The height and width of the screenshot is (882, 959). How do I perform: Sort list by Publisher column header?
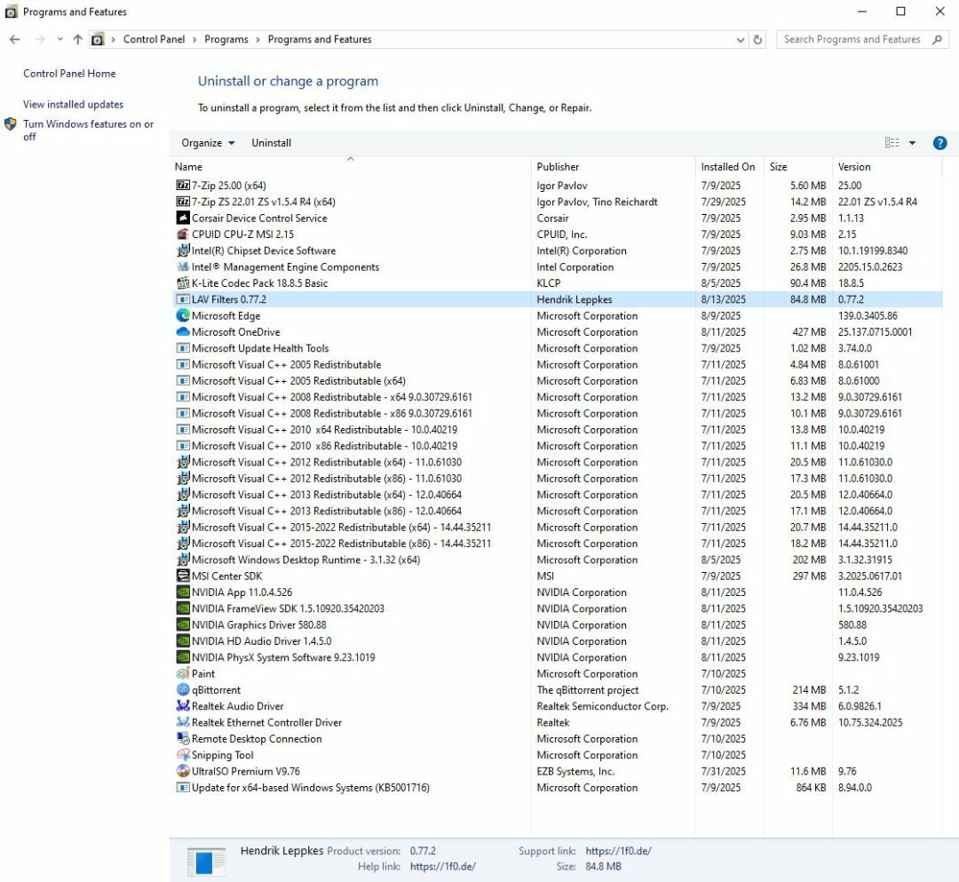614,167
